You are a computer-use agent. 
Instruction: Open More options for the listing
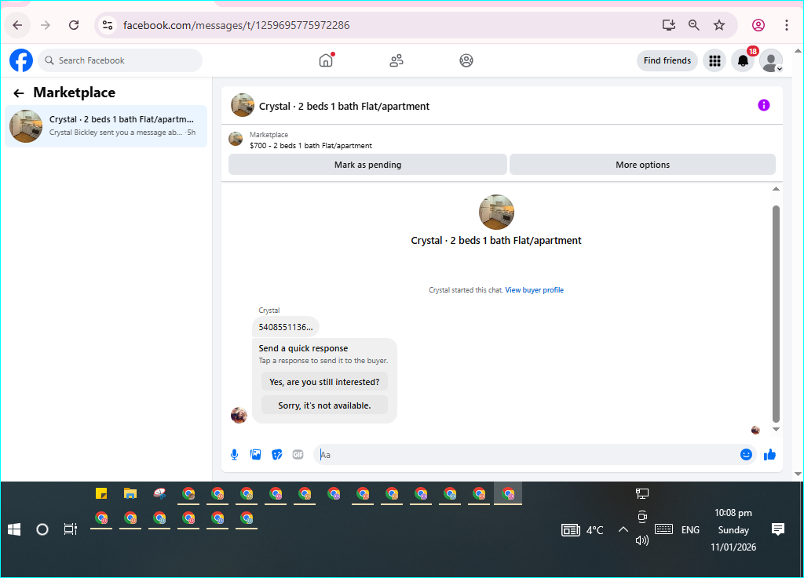pyautogui.click(x=642, y=165)
